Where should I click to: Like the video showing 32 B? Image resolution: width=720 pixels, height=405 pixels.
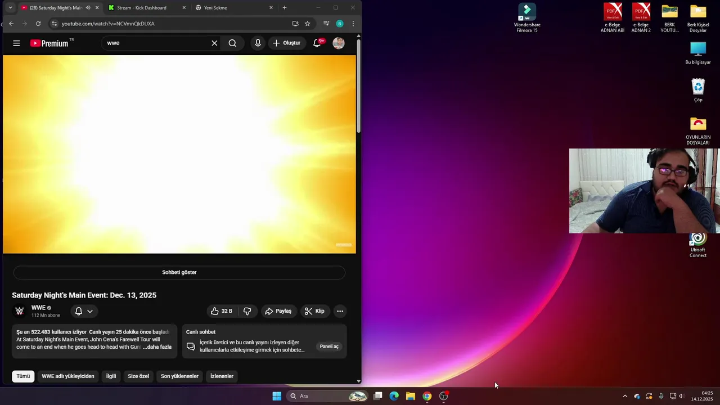coord(222,311)
